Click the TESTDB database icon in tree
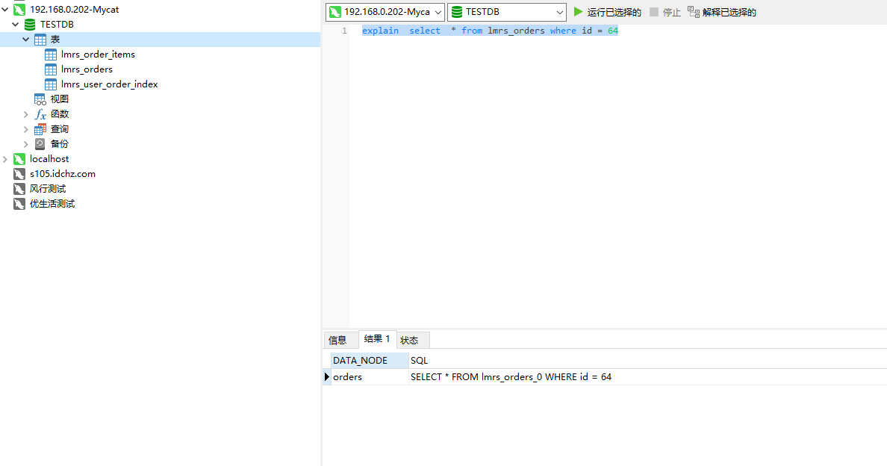 pos(30,25)
